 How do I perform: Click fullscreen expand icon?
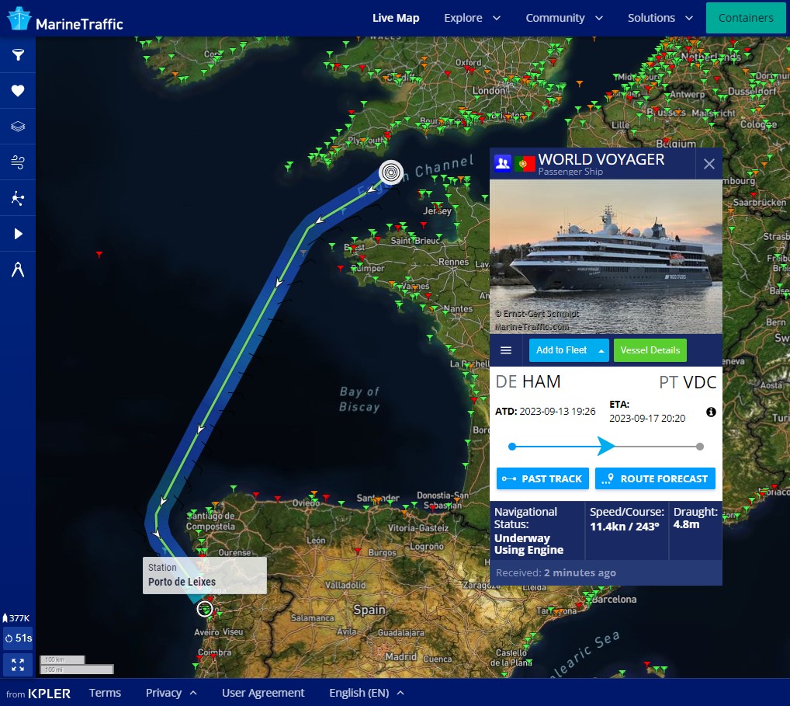18,665
